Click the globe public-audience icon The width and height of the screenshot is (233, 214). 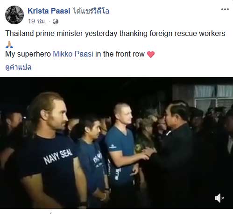tap(56, 21)
